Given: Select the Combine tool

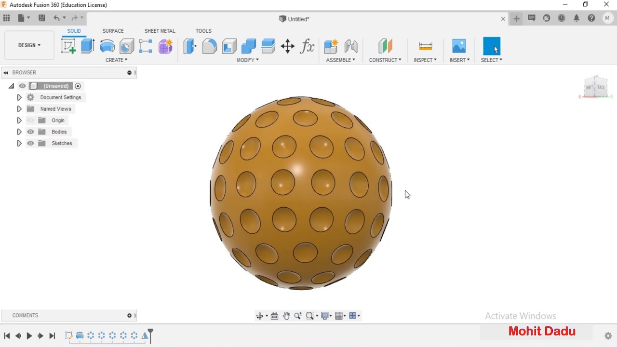Looking at the screenshot, I should (x=249, y=46).
